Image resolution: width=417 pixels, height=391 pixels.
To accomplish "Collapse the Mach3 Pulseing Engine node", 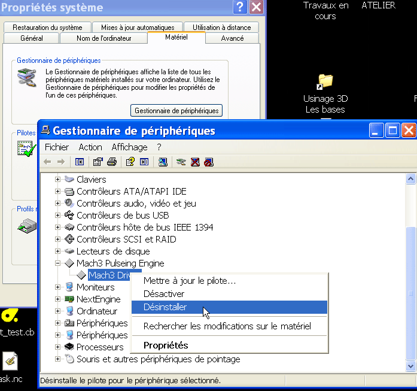I will pyautogui.click(x=57, y=263).
